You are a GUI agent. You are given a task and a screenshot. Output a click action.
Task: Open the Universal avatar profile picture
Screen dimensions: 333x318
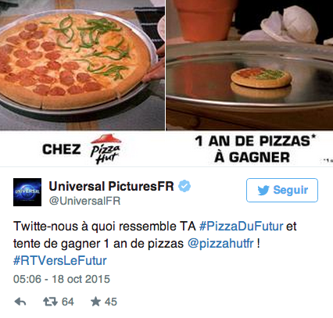point(27,192)
